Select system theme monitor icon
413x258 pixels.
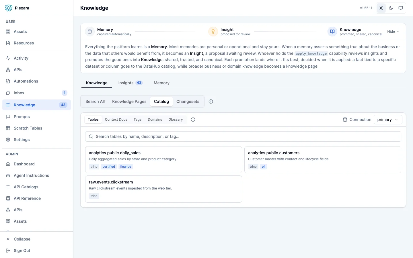click(x=401, y=8)
